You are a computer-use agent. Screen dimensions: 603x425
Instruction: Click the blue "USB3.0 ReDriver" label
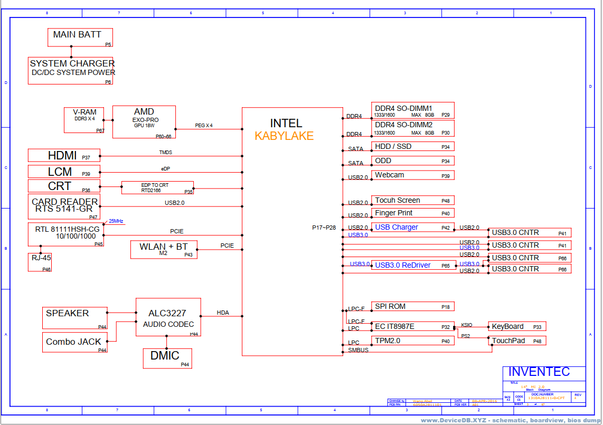click(403, 266)
